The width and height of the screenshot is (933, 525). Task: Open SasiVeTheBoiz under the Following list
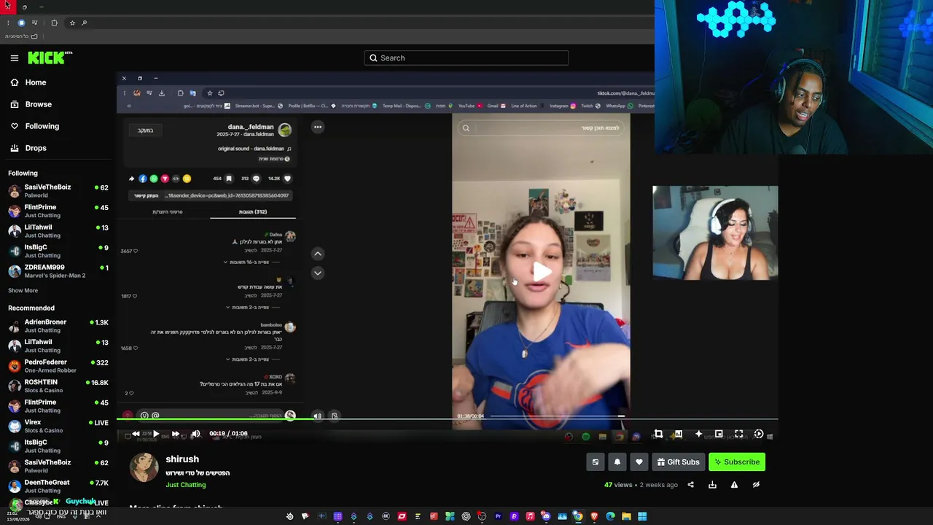coord(58,191)
